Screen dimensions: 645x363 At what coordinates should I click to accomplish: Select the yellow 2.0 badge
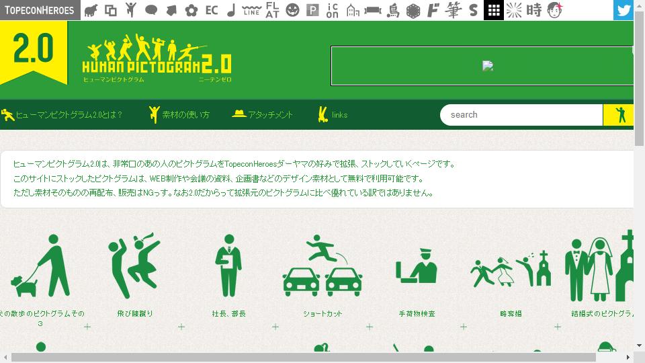pos(34,52)
